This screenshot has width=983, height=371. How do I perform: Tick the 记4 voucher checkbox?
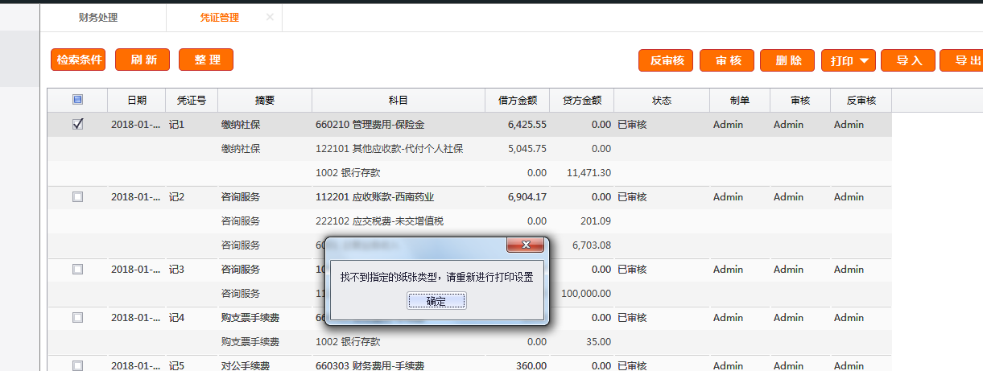77,318
